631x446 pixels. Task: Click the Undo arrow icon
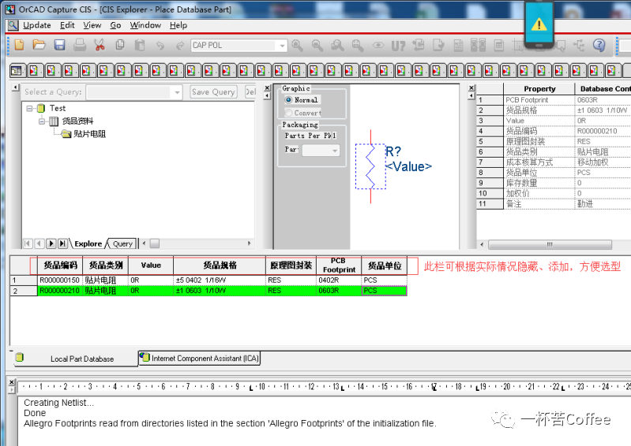pyautogui.click(x=160, y=46)
